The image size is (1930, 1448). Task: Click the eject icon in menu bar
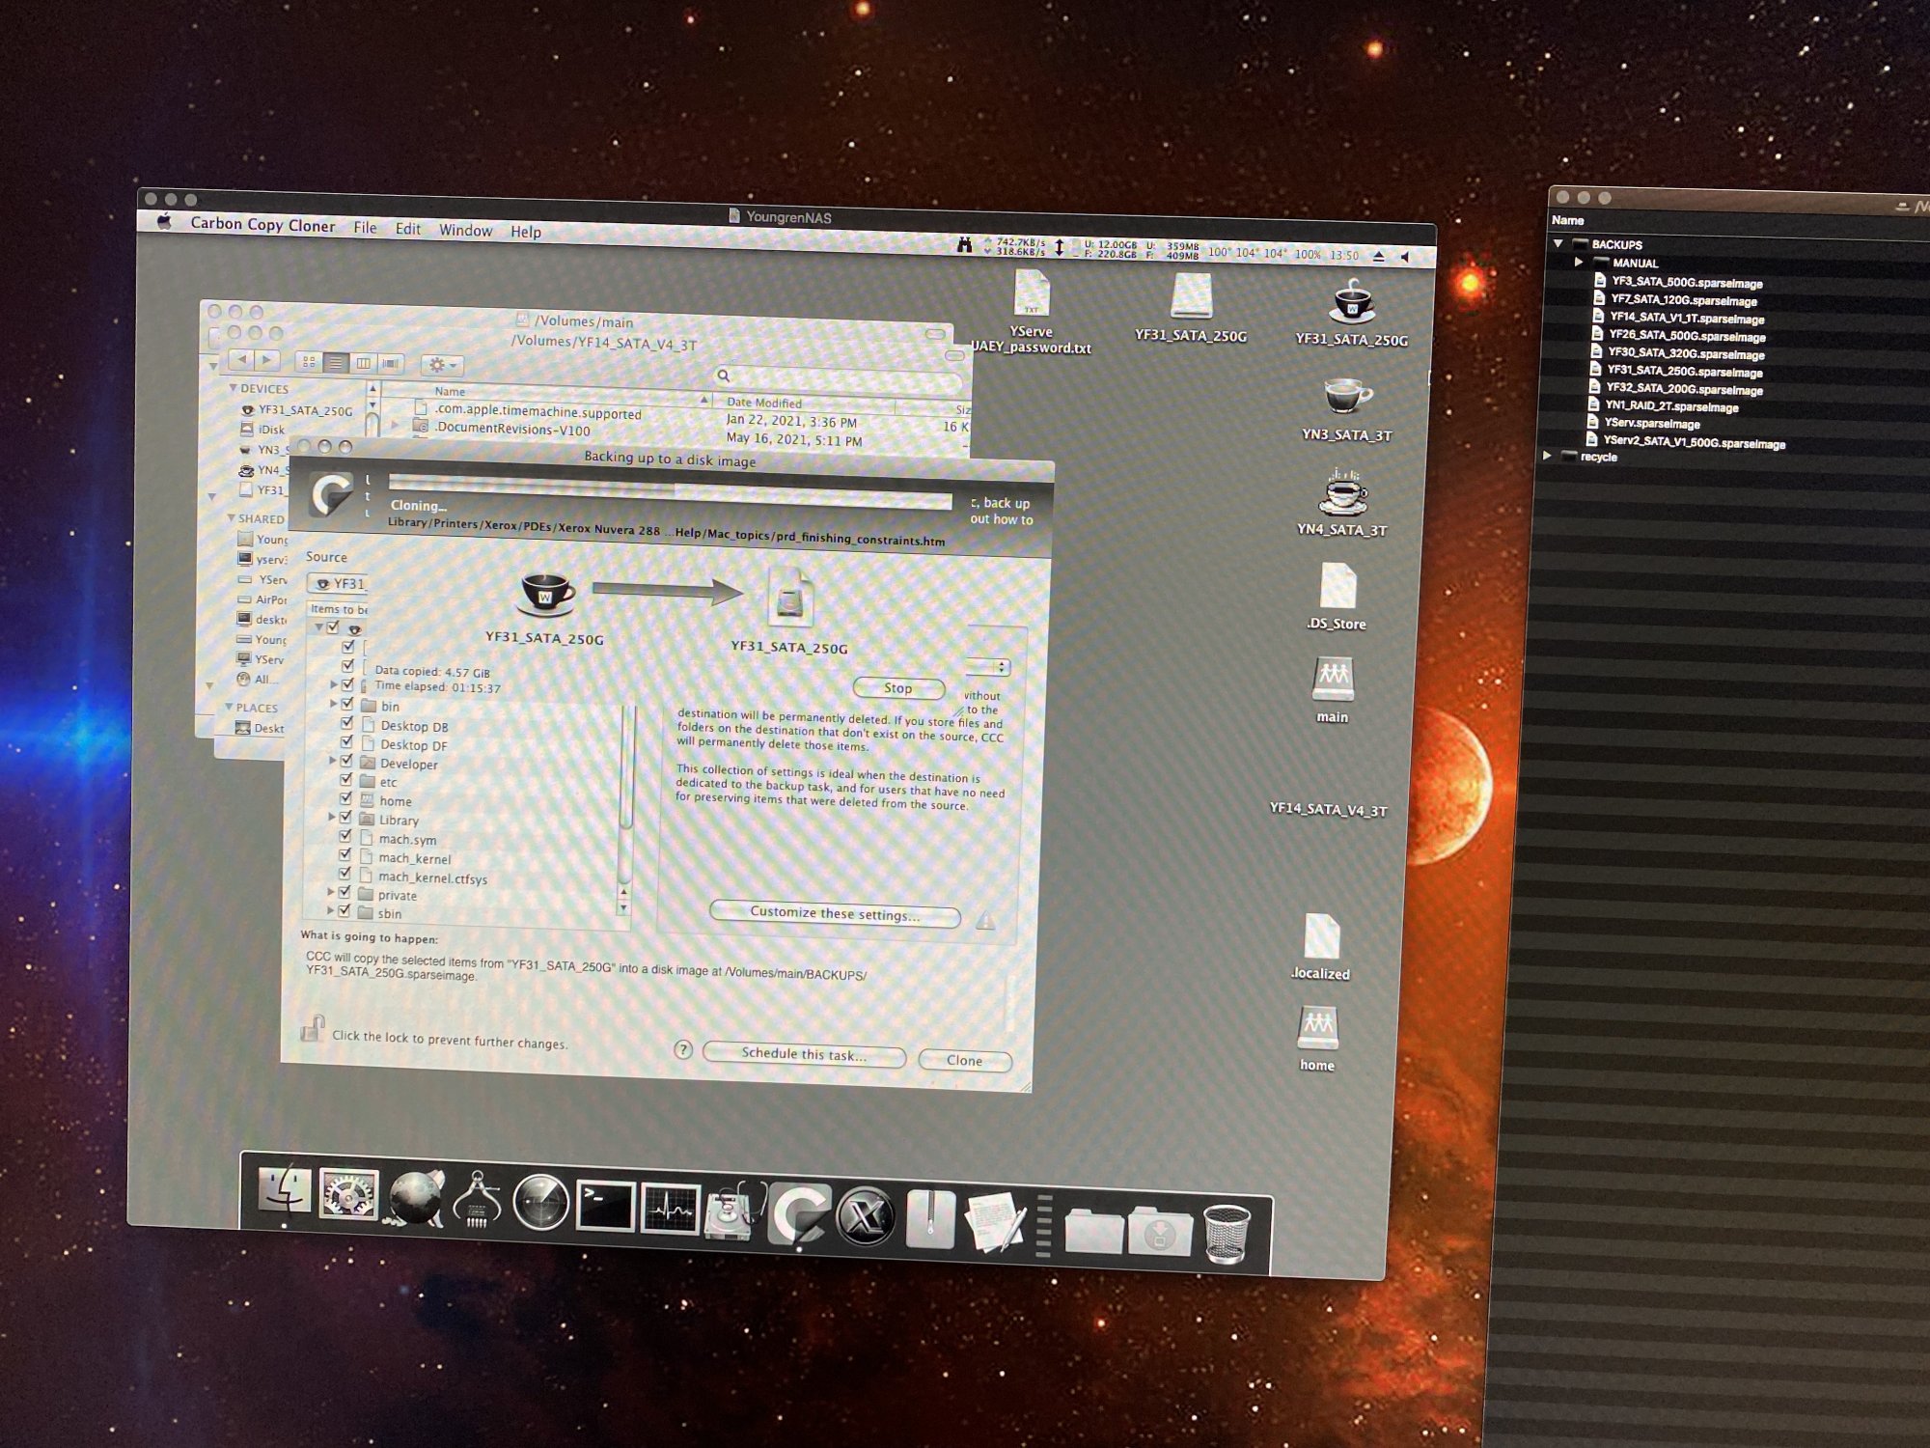point(1379,256)
